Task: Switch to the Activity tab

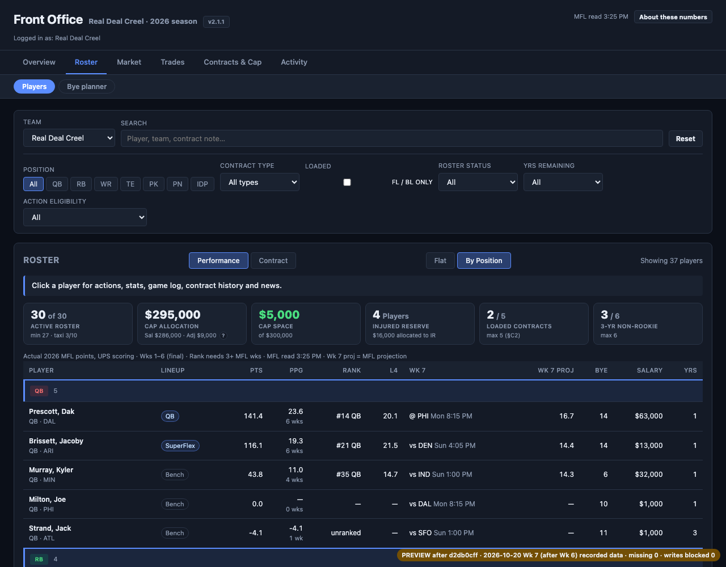Action: (x=294, y=62)
